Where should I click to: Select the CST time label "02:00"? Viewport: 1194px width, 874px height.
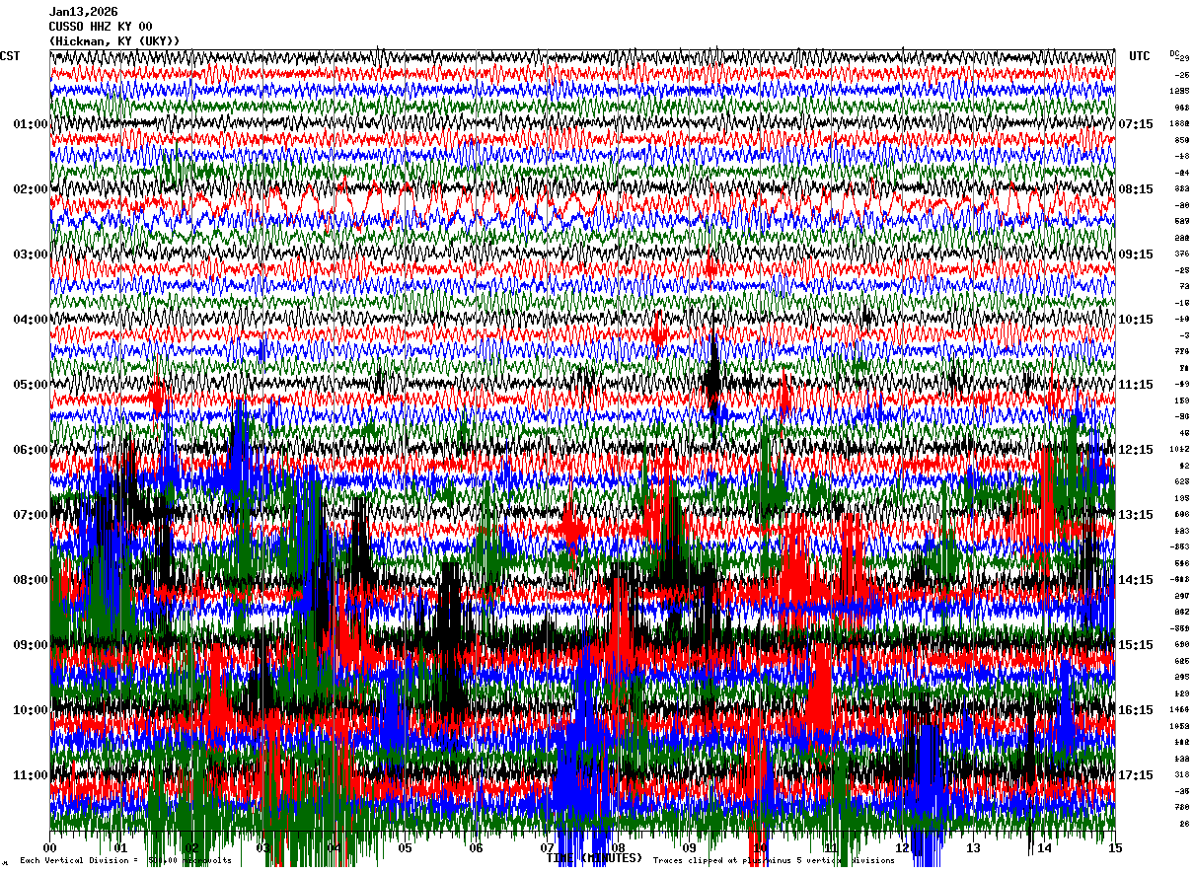31,189
